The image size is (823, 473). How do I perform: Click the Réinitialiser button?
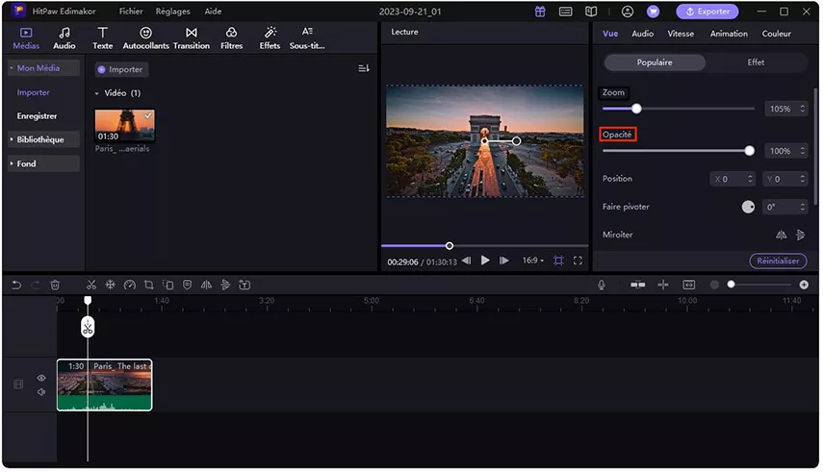pos(778,261)
